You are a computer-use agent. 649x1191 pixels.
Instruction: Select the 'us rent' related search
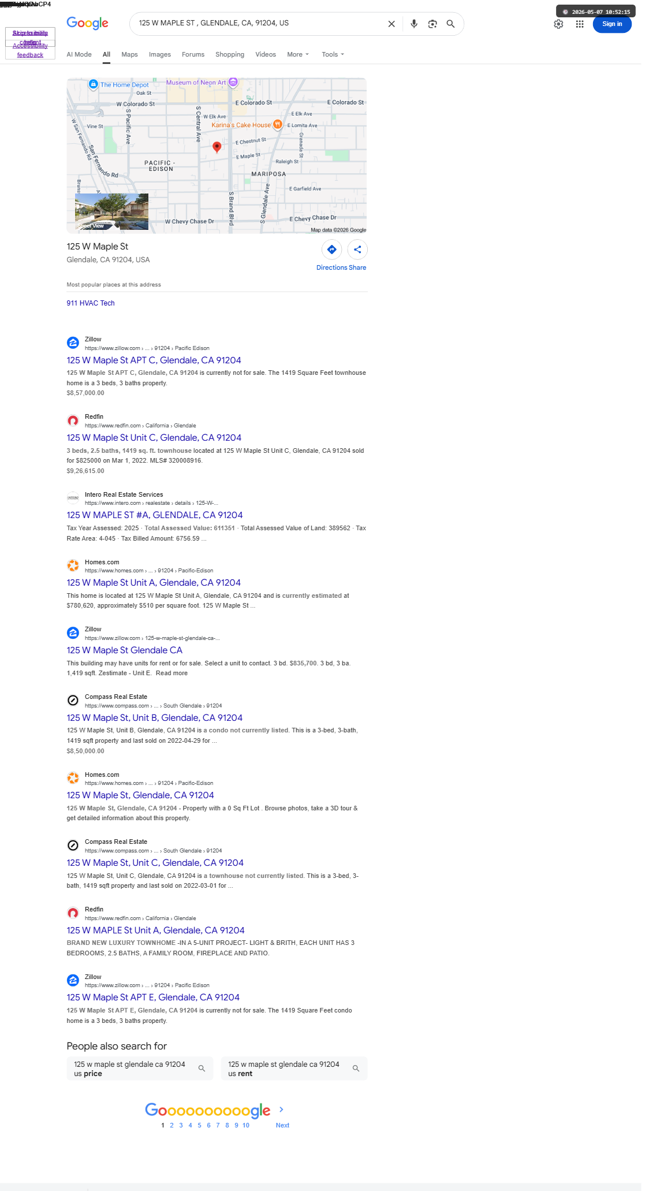(x=294, y=1069)
